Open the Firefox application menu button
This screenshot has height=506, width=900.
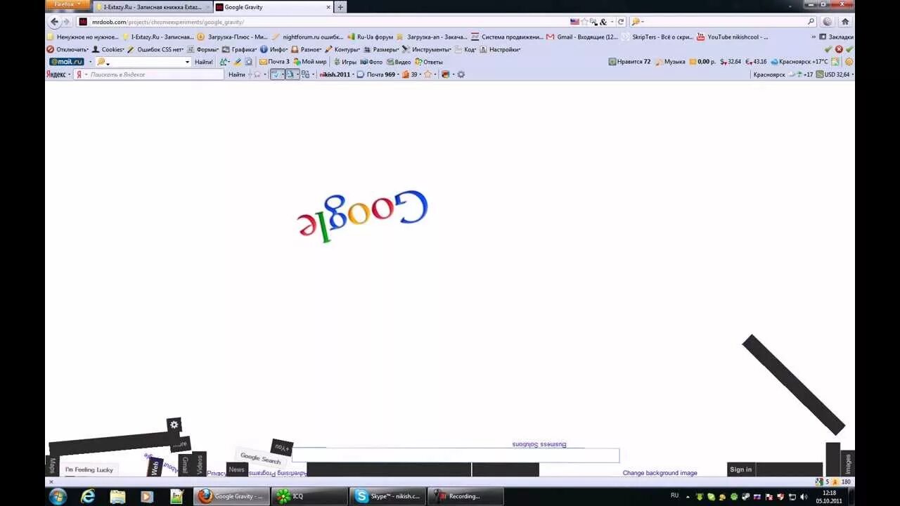pyautogui.click(x=67, y=4)
